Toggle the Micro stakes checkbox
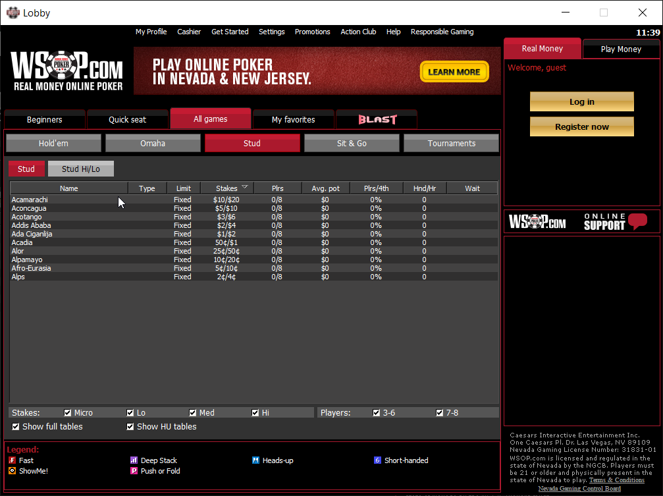The image size is (663, 496). pyautogui.click(x=68, y=412)
